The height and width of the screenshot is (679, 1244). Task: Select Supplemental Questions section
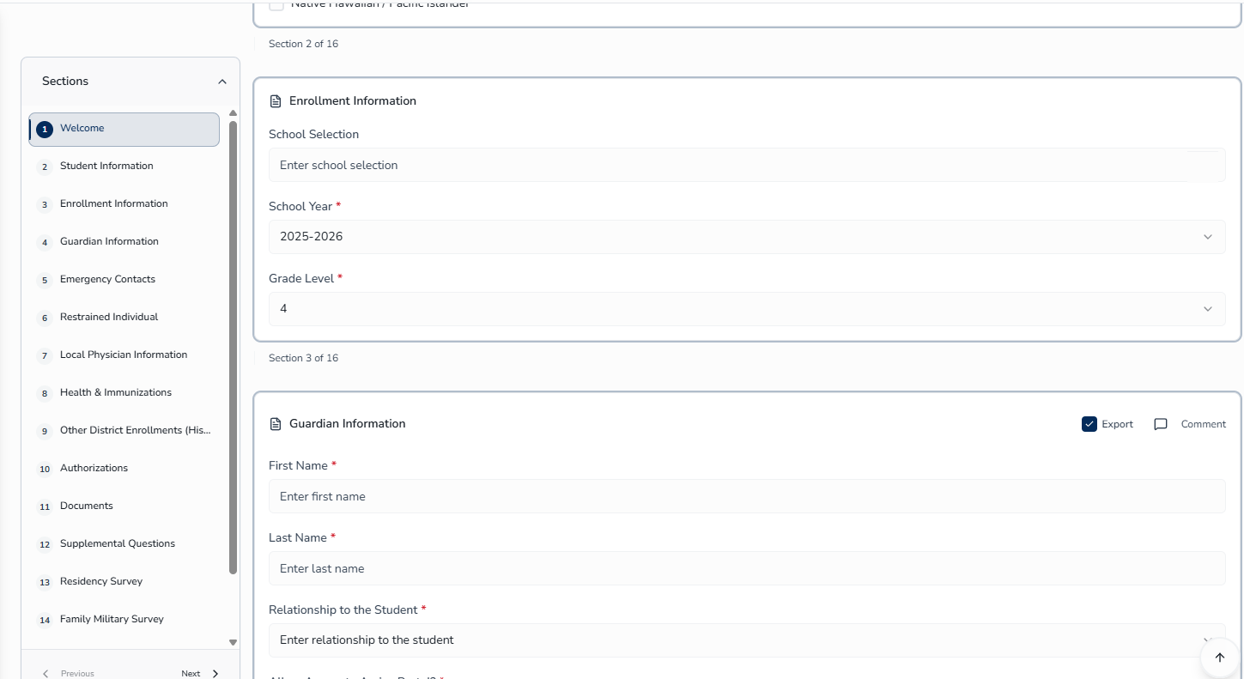[124, 544]
